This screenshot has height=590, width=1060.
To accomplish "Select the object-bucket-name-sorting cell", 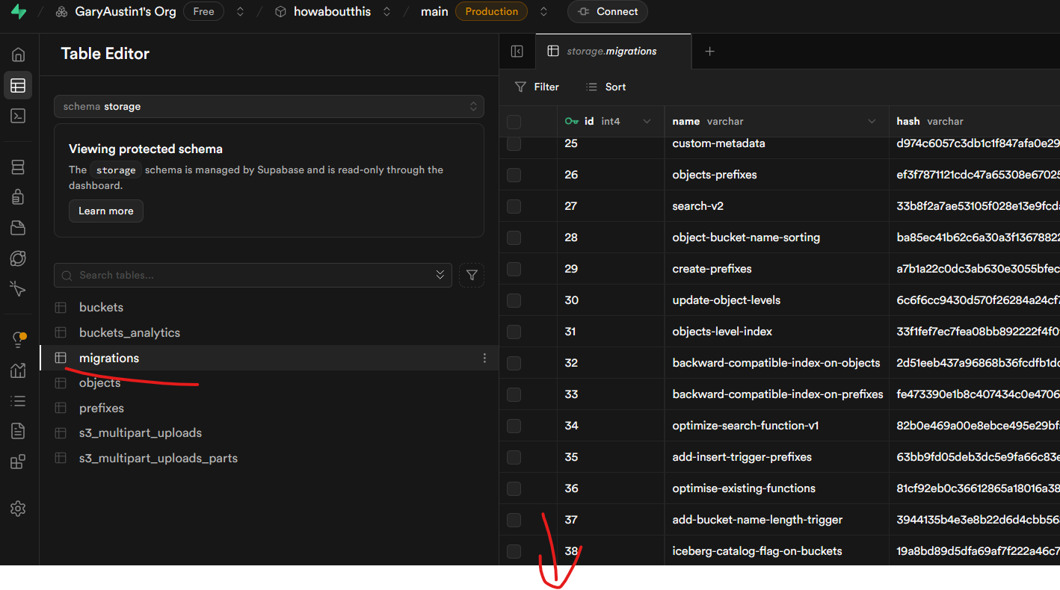I will click(x=777, y=237).
